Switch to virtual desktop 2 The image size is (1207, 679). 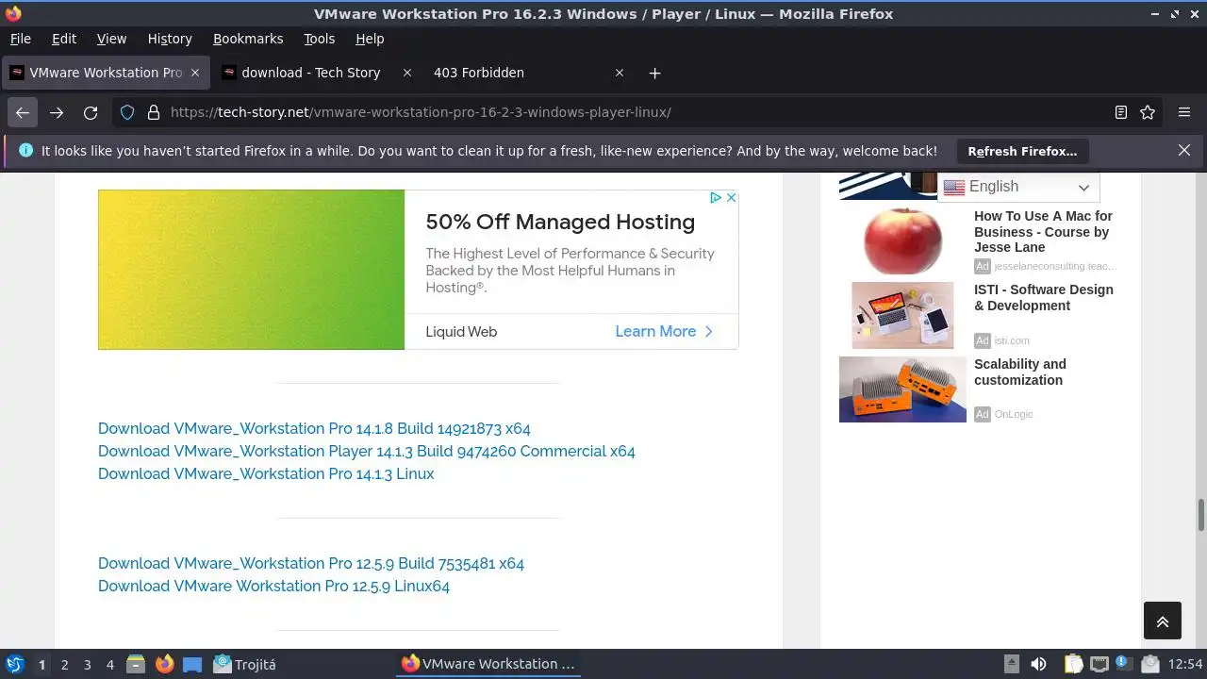65,665
